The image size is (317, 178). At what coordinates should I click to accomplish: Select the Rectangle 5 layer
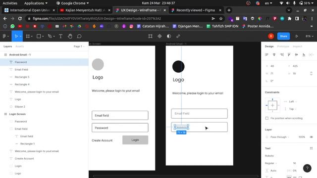[44, 77]
